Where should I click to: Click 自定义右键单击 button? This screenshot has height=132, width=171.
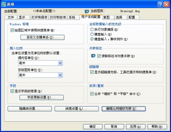[42, 37]
